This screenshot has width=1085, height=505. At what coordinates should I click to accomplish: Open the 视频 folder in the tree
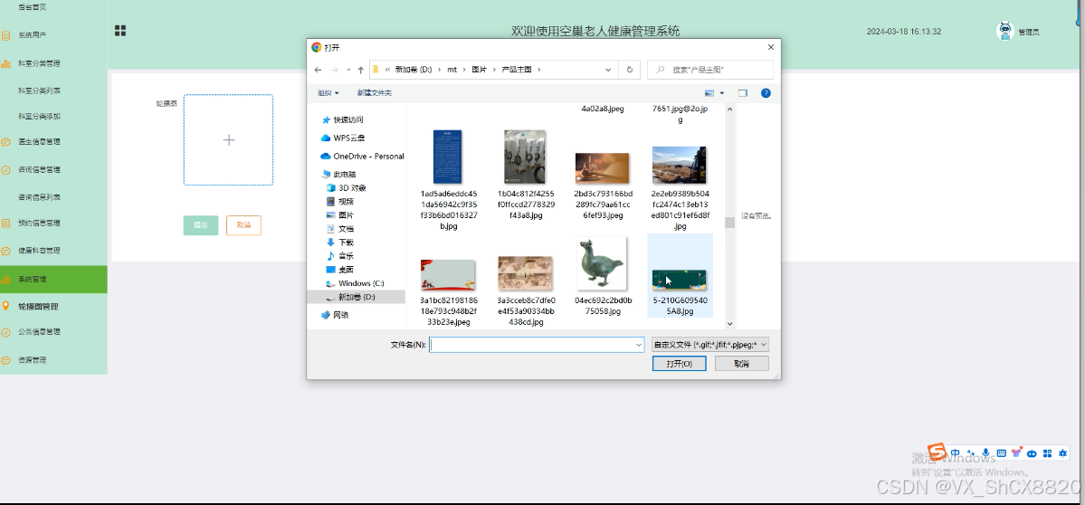pyautogui.click(x=339, y=201)
